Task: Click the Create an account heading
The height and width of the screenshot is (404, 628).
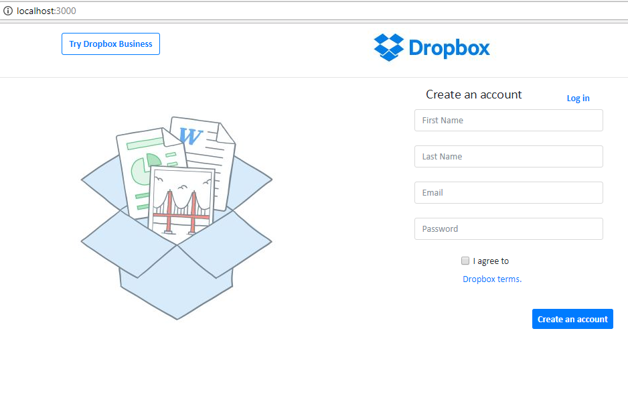Action: point(474,94)
